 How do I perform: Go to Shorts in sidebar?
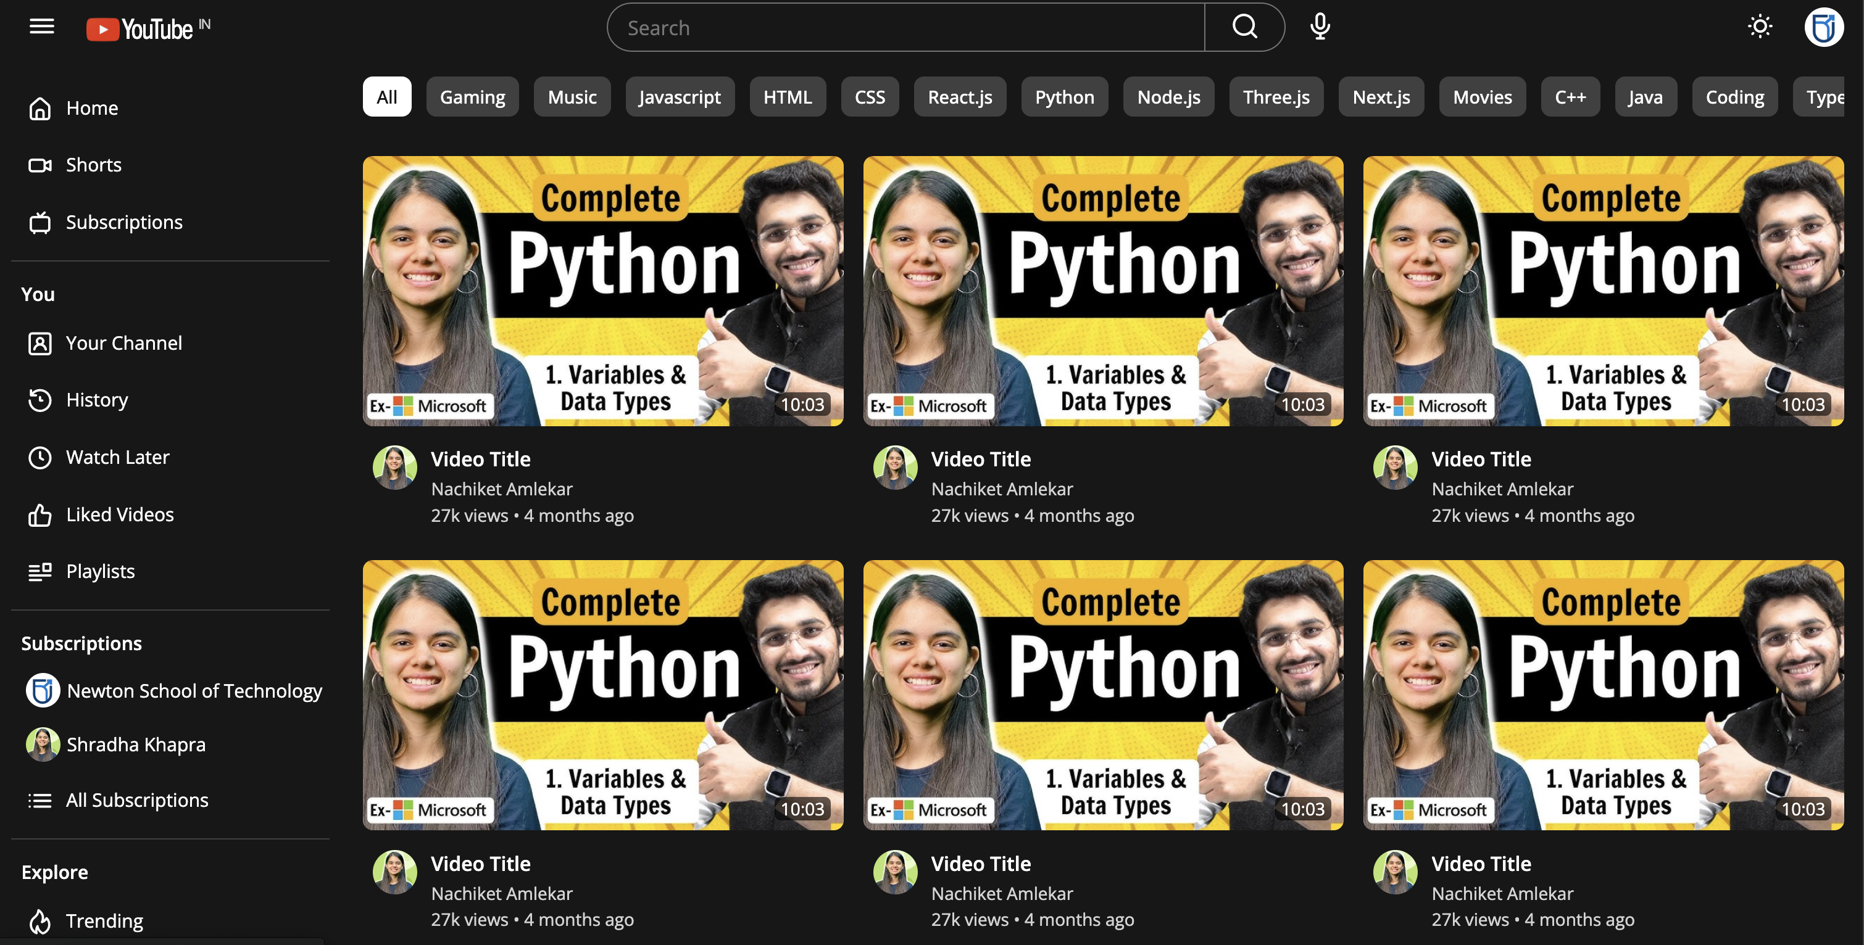[x=93, y=165]
